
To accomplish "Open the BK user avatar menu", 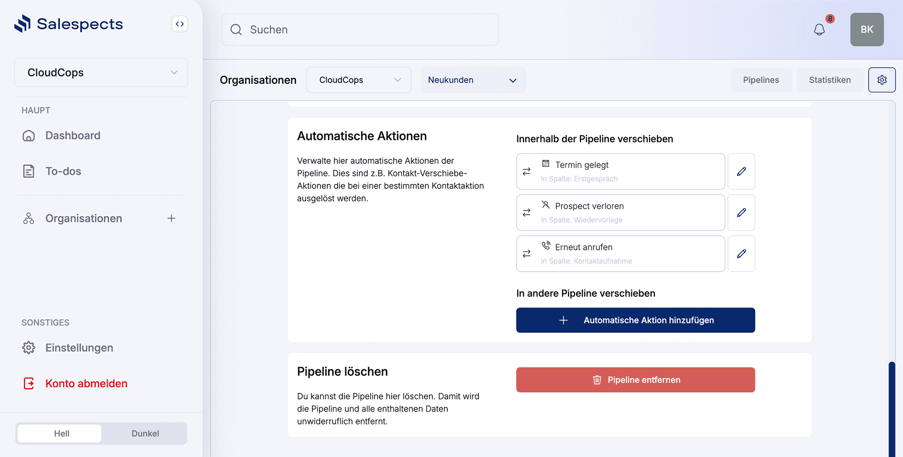I will (x=867, y=29).
